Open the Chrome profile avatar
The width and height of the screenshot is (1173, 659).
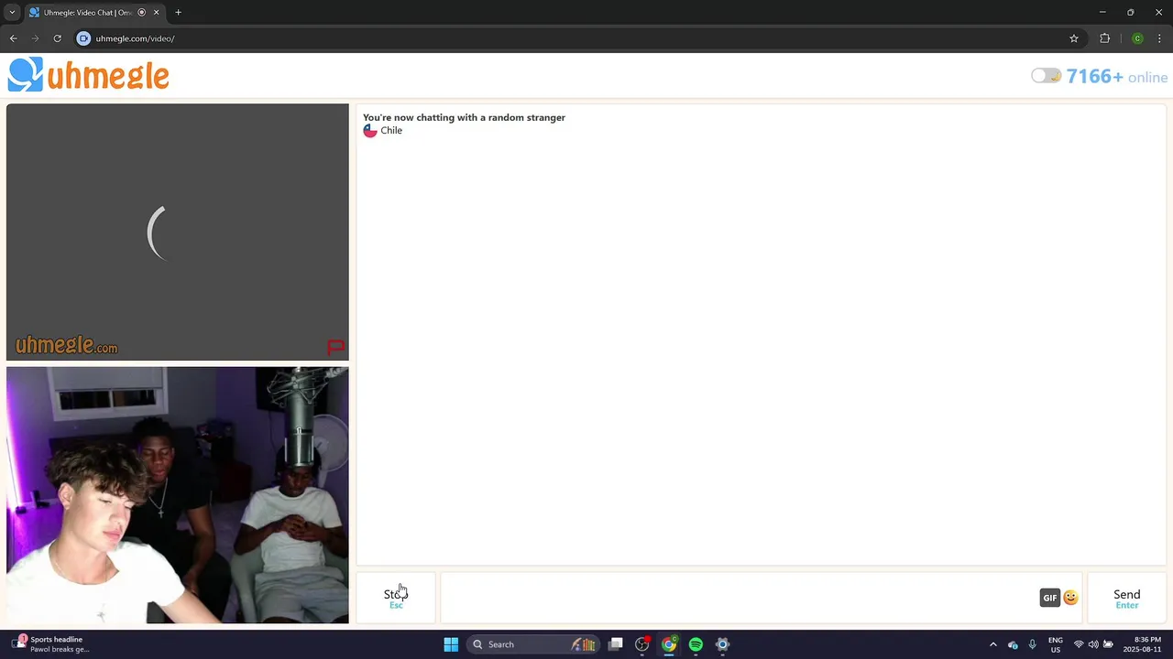click(x=1137, y=38)
